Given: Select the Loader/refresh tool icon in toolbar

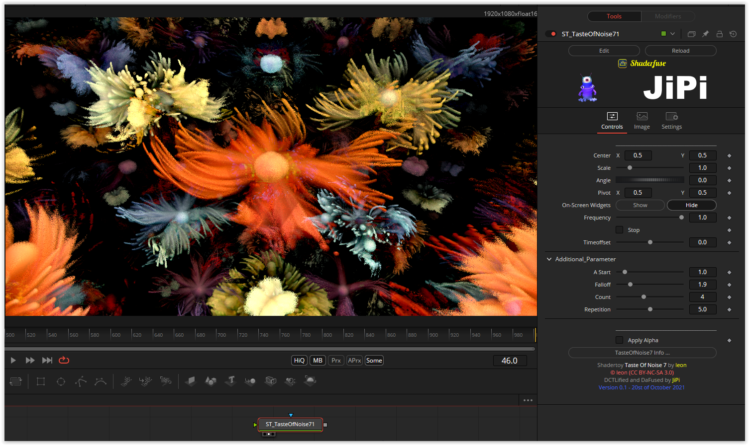Looking at the screenshot, I should pyautogui.click(x=16, y=381).
